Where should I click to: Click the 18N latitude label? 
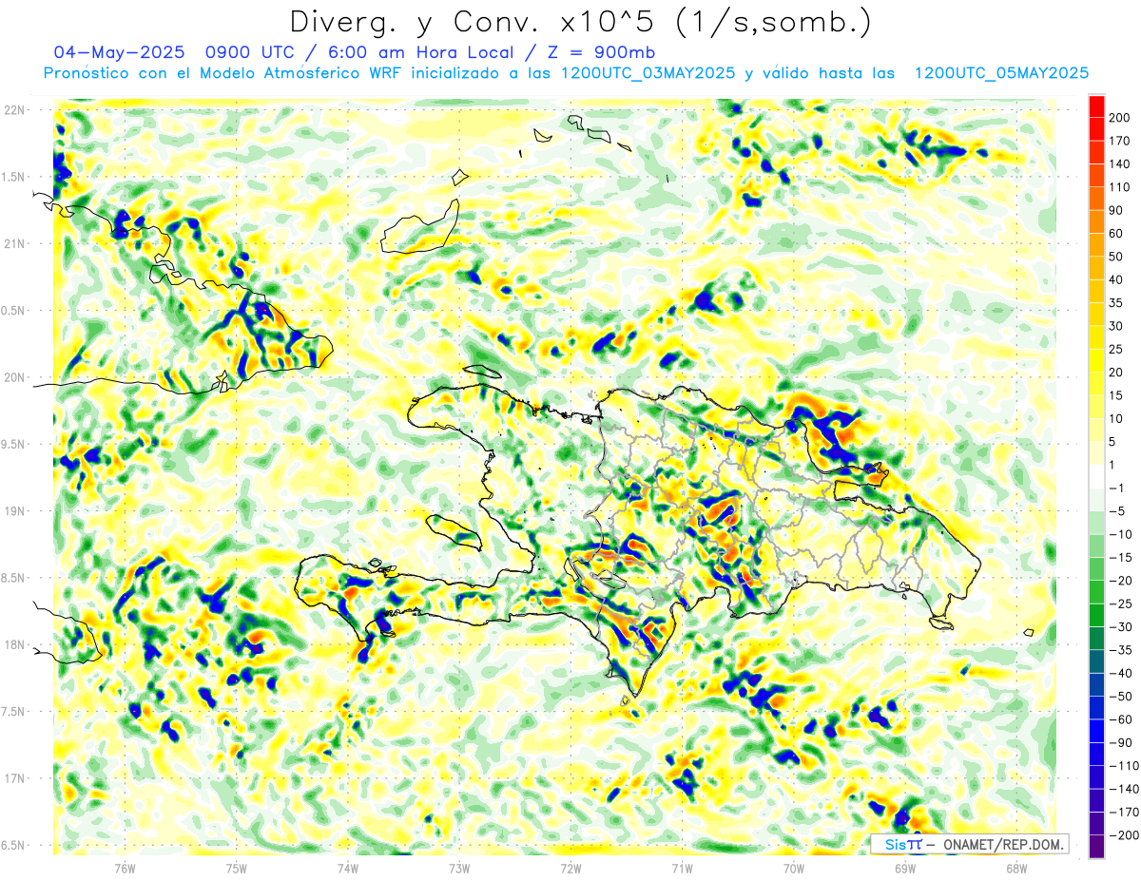pos(14,644)
